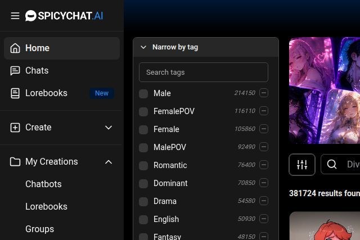Click the English tag count 50930
360x240 pixels.
tap(246, 219)
